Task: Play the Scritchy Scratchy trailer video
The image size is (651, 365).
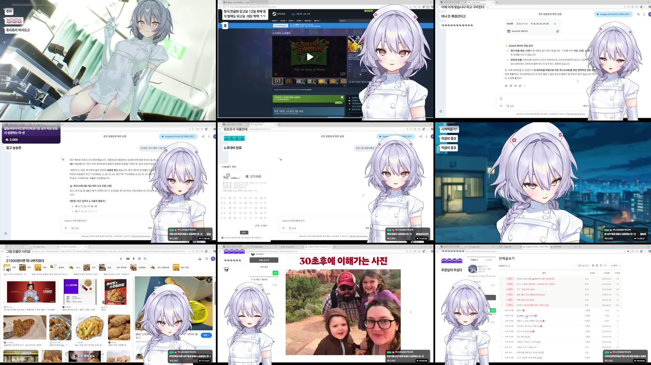Action: tap(310, 57)
